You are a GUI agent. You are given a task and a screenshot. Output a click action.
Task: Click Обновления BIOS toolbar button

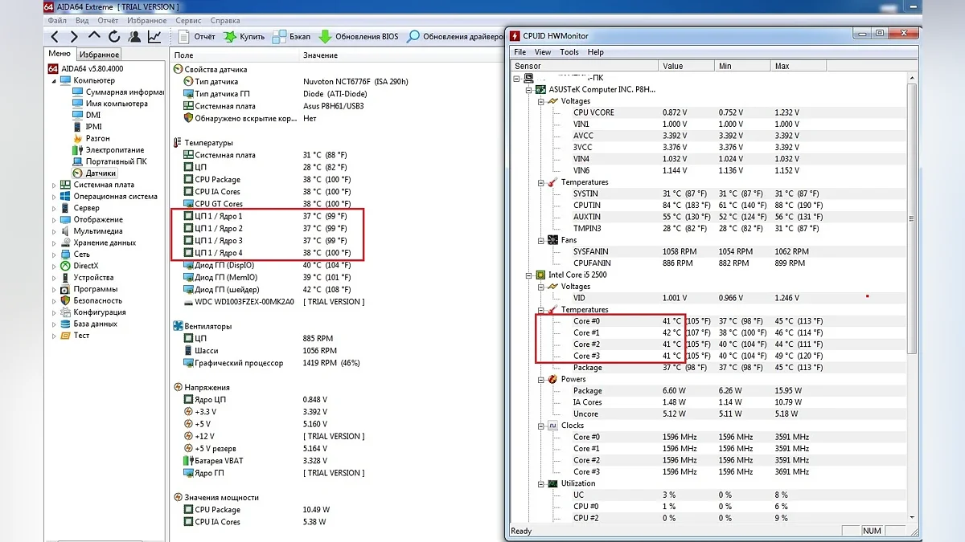tap(359, 37)
